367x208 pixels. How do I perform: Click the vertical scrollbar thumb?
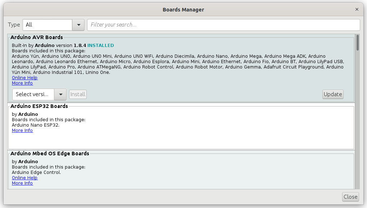tap(357, 42)
